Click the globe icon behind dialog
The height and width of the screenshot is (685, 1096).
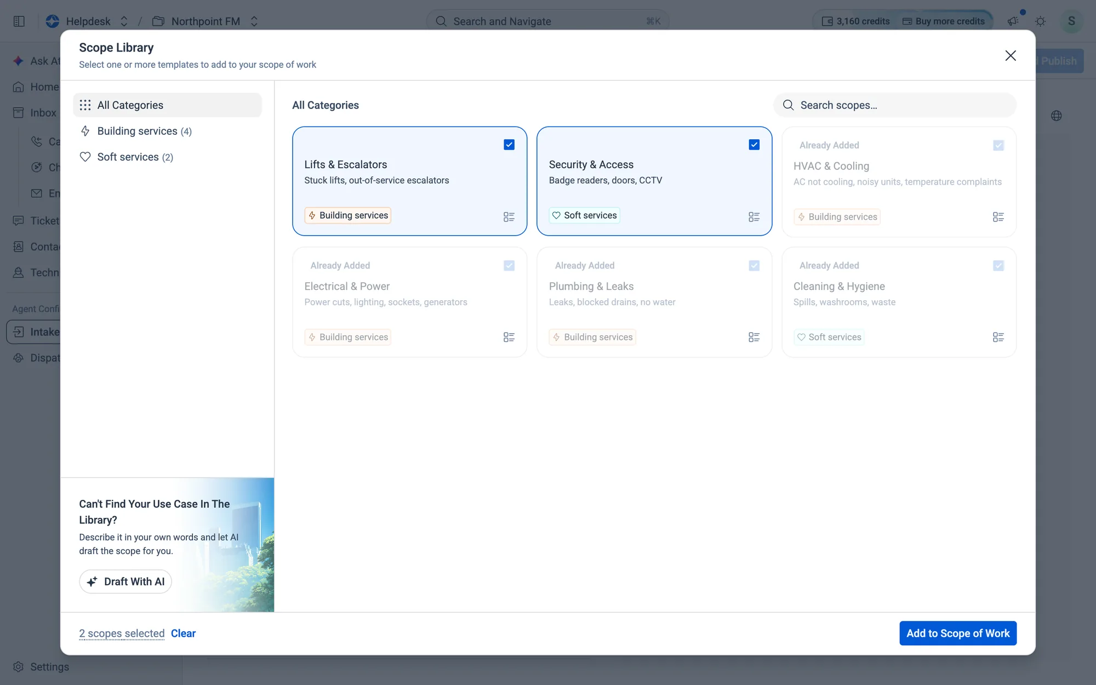tap(1057, 116)
